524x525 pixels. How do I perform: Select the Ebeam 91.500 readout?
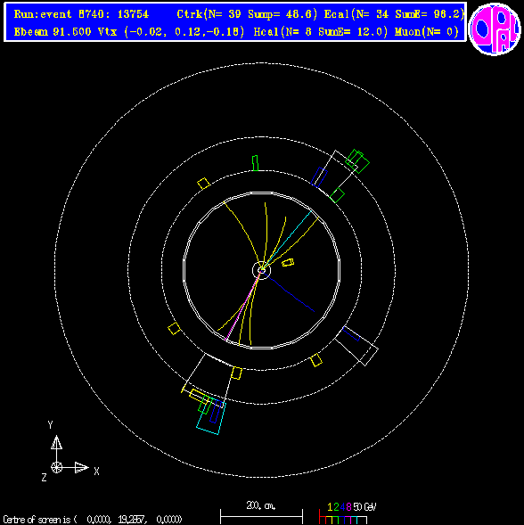(53, 32)
